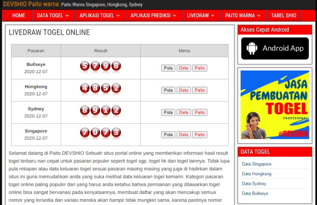Click the LIVEDRAW TOGEL ONLINE heading

click(x=49, y=32)
